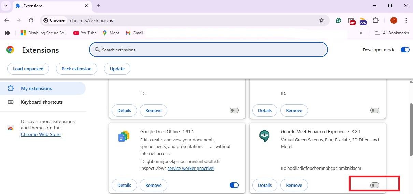Open the Chrome three-dot menu
The width and height of the screenshot is (413, 194).
click(406, 20)
